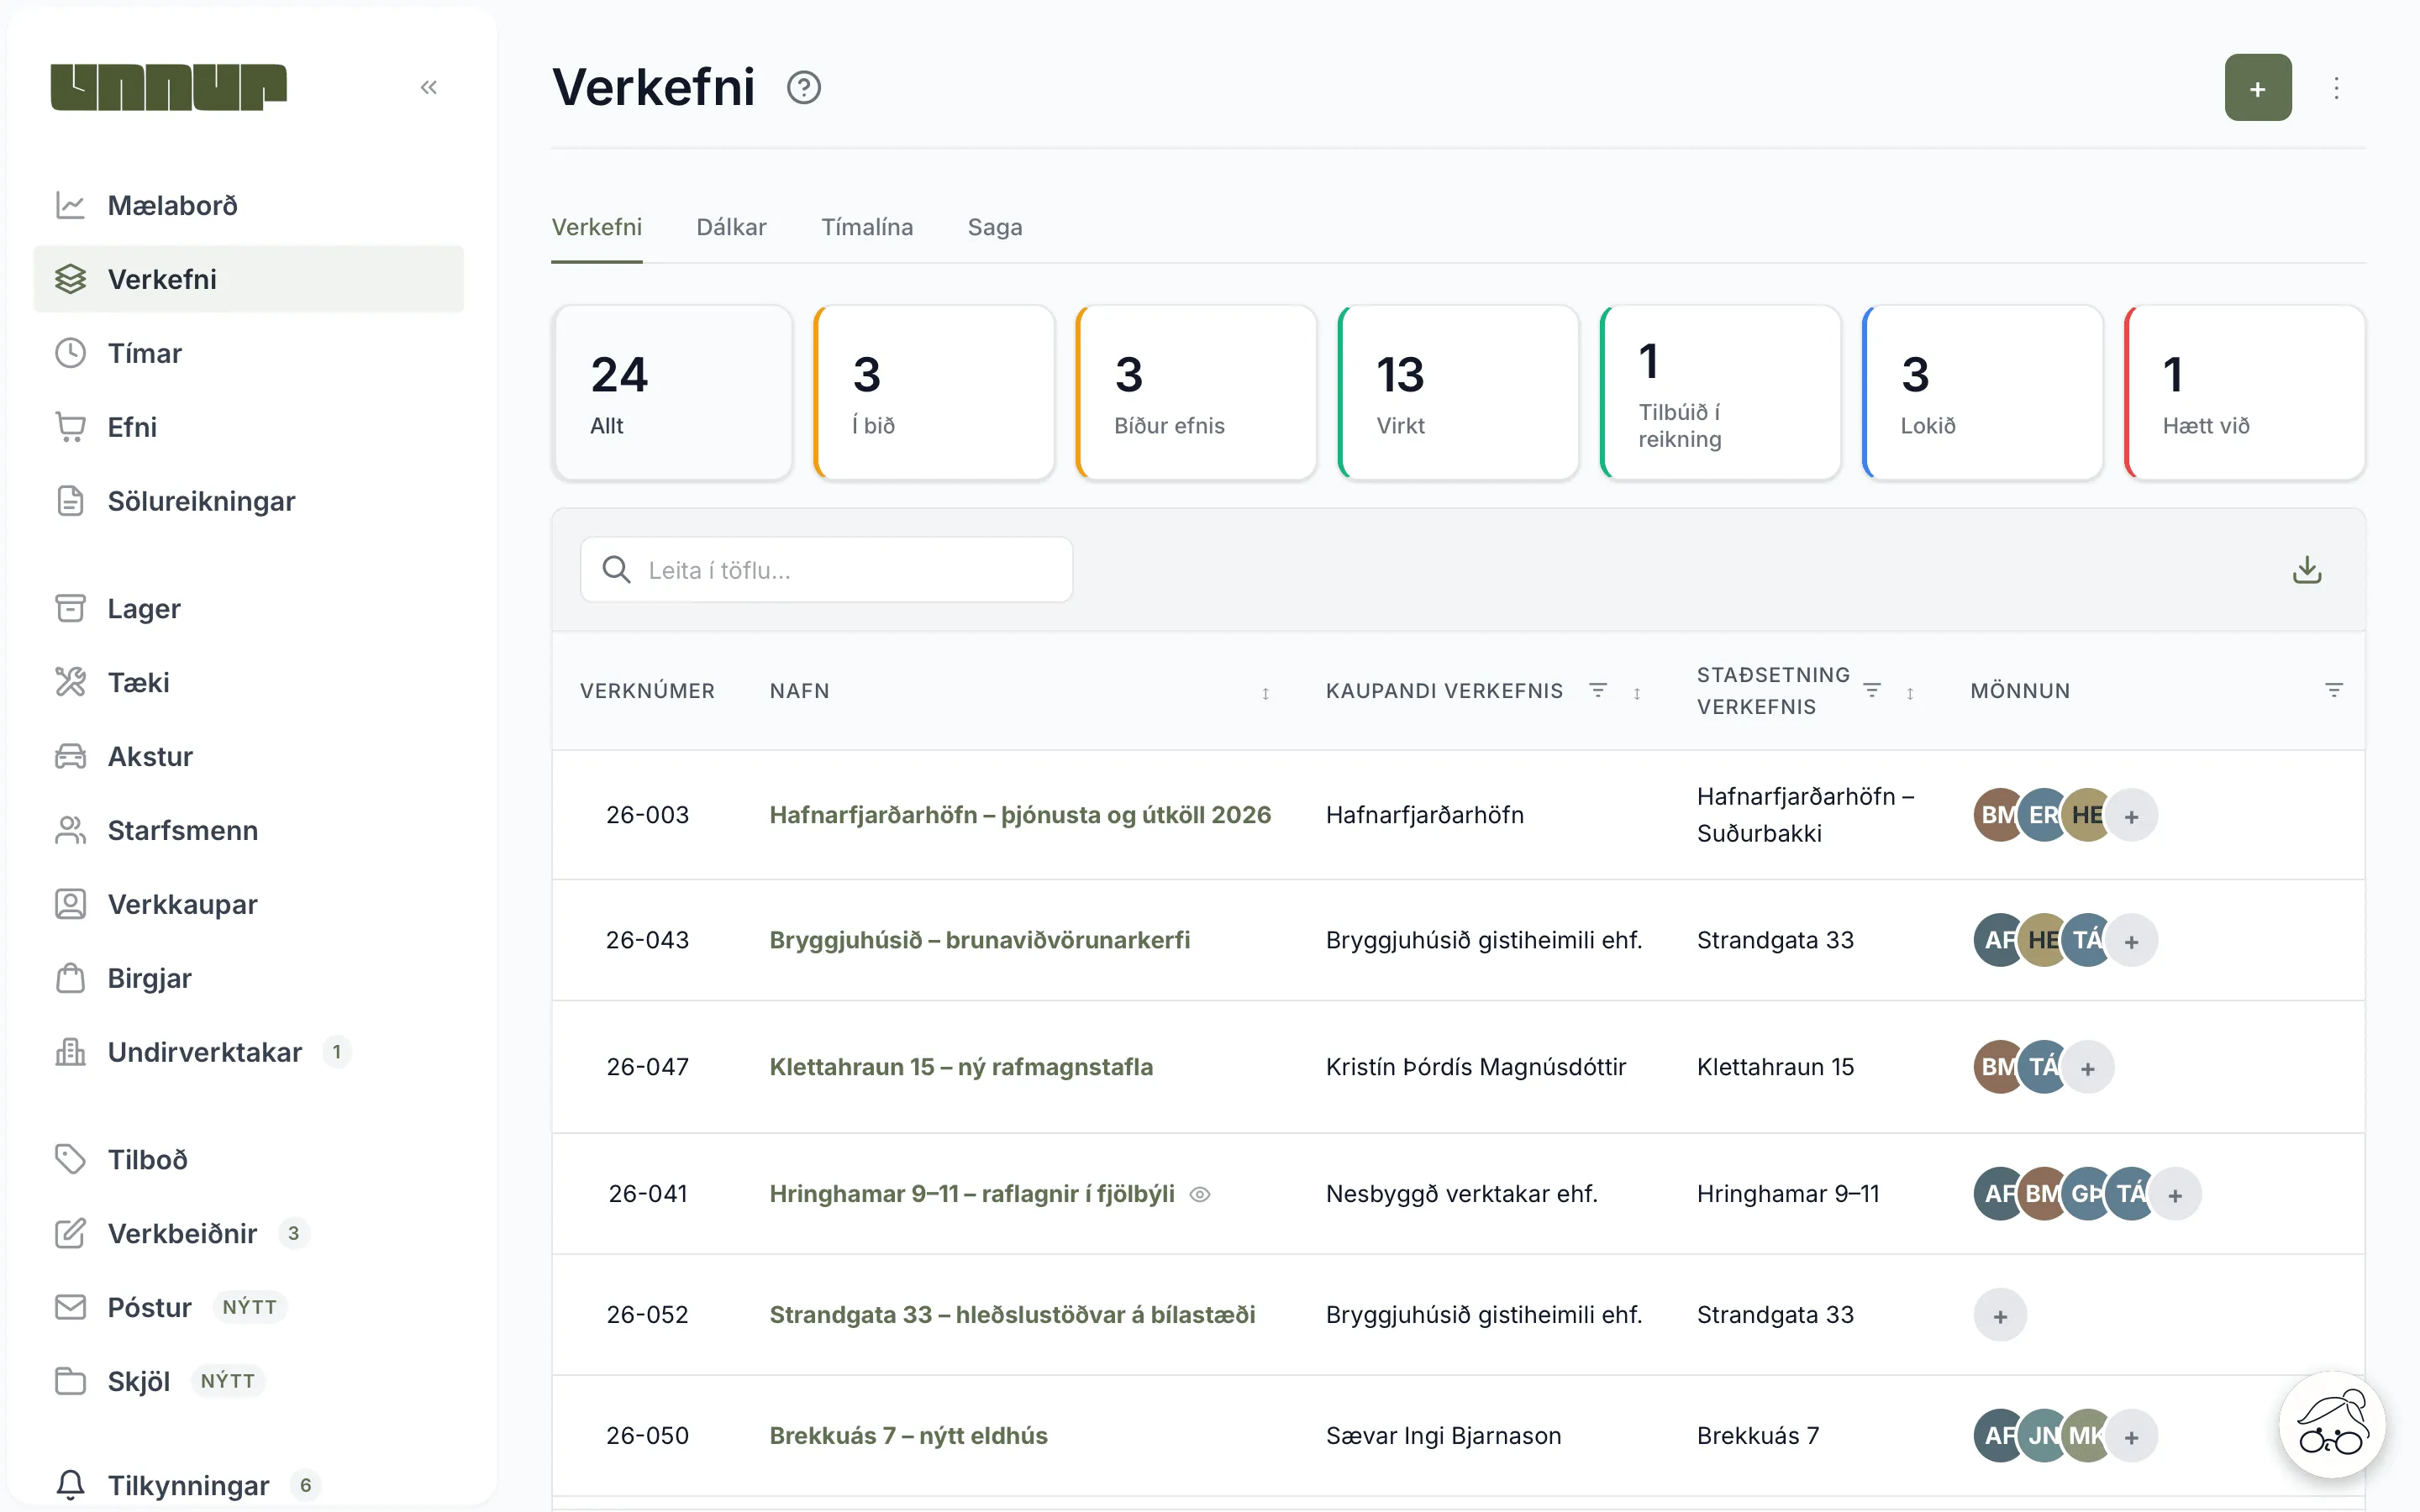Open Tilkynningar notifications

click(248, 1485)
